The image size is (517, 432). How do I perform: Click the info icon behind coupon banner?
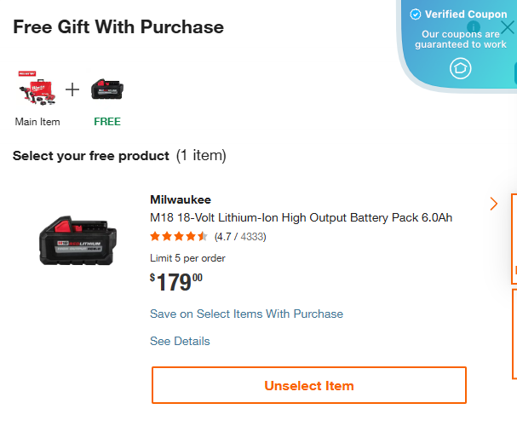(x=474, y=26)
